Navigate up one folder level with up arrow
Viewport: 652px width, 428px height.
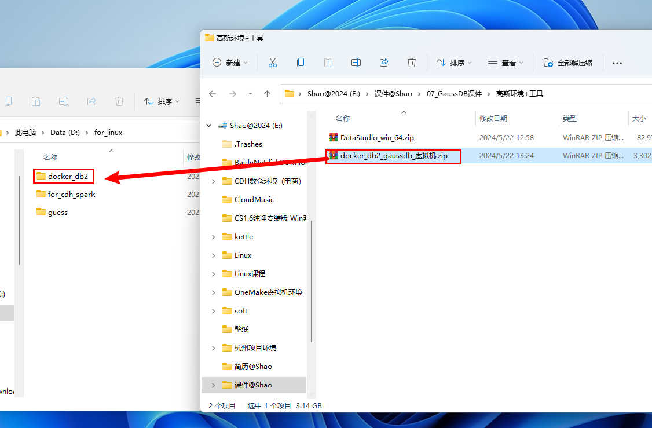coord(267,93)
